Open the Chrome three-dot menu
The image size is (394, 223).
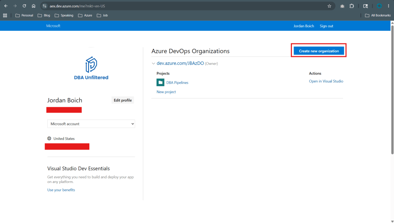389,6
